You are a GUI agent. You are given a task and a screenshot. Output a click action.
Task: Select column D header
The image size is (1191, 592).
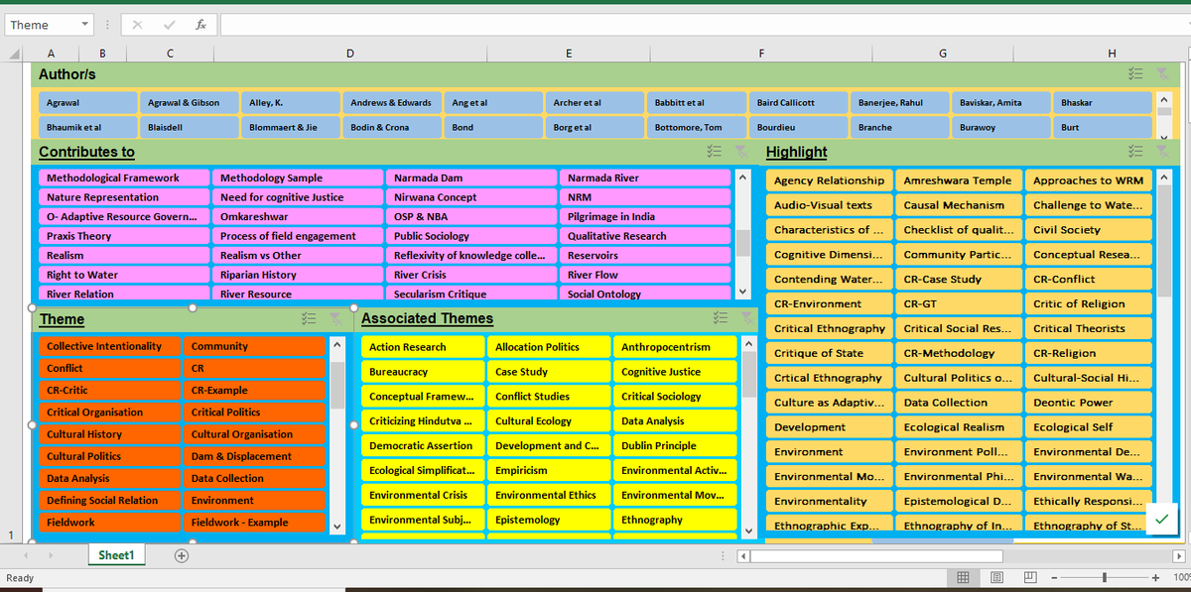click(x=349, y=53)
